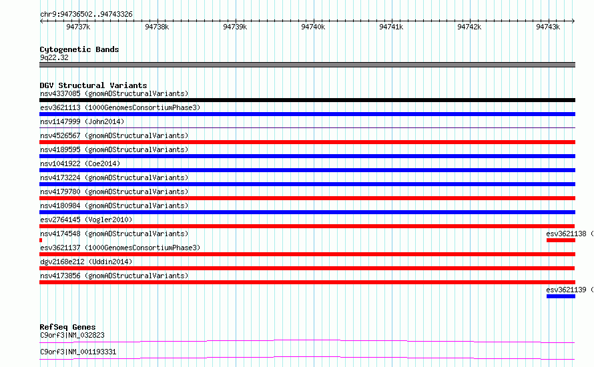Click the 94742k ruler label
The height and width of the screenshot is (367, 594).
469,27
